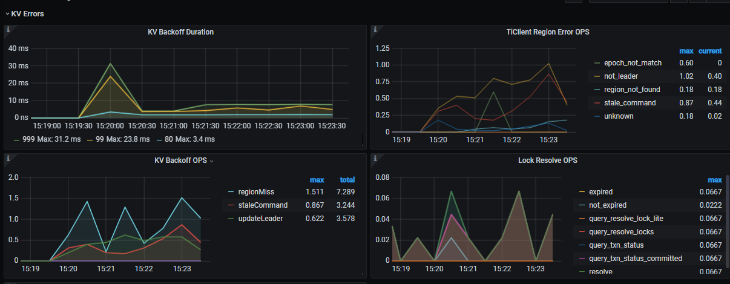
Task: Toggle updateLeader legend series
Action: 261,218
